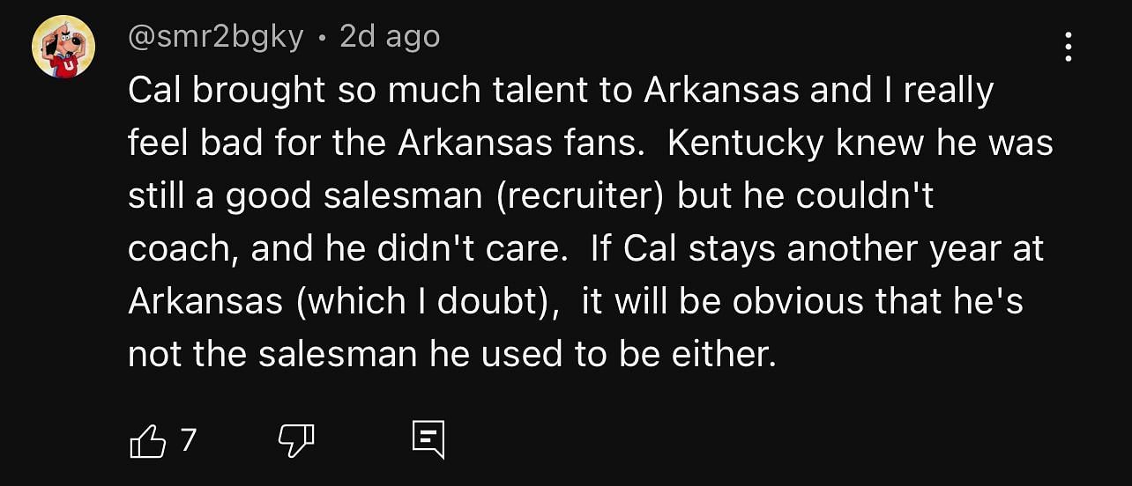Dislike the comment with thumbs-down icon

coord(296,440)
